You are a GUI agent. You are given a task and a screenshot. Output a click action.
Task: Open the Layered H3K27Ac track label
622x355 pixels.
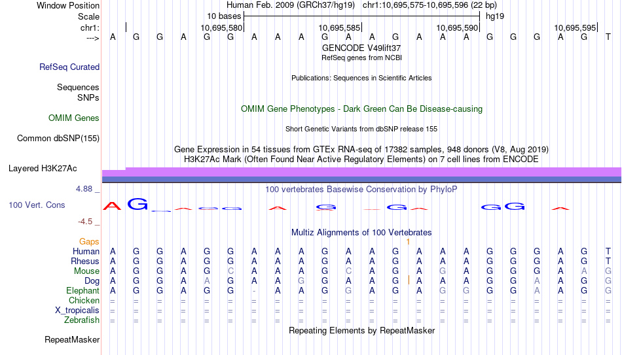click(43, 169)
